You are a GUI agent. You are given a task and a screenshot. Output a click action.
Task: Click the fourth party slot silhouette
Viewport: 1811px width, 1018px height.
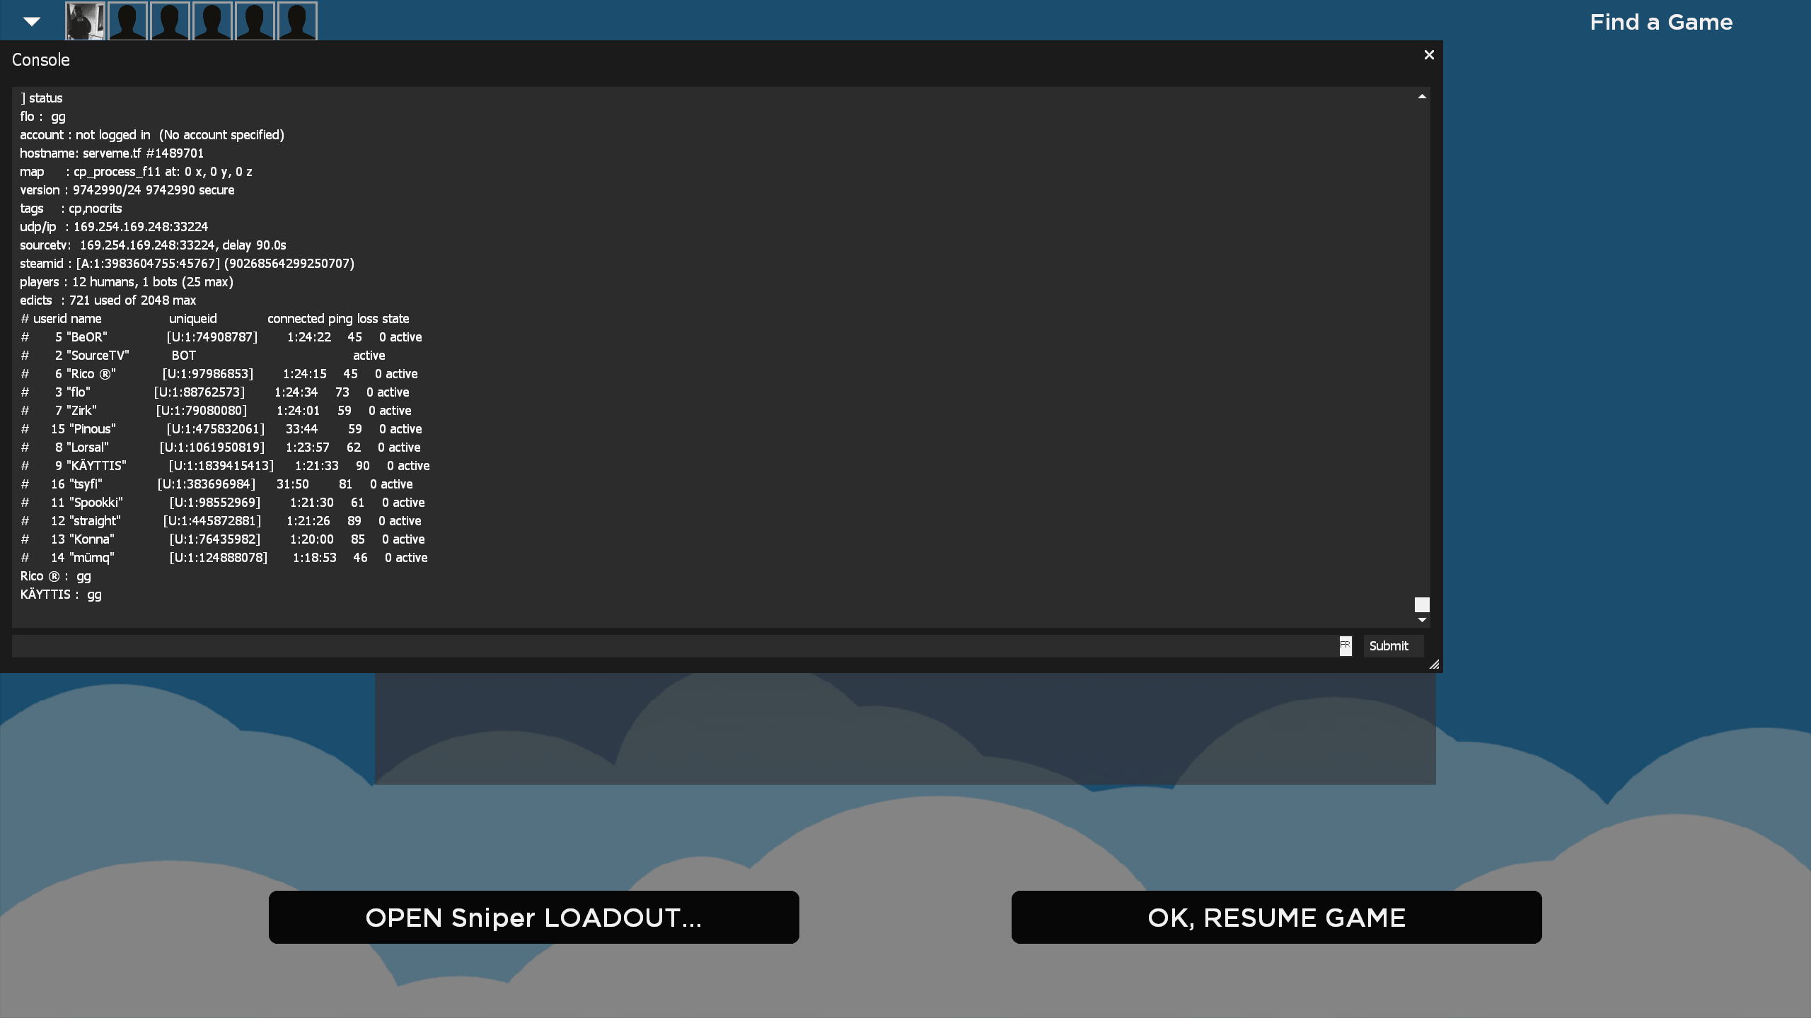pos(212,21)
